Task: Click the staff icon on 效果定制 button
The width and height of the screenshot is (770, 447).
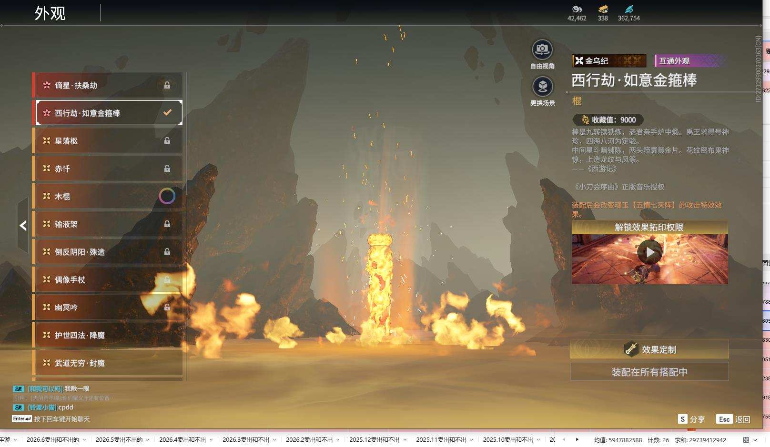Action: tap(631, 349)
